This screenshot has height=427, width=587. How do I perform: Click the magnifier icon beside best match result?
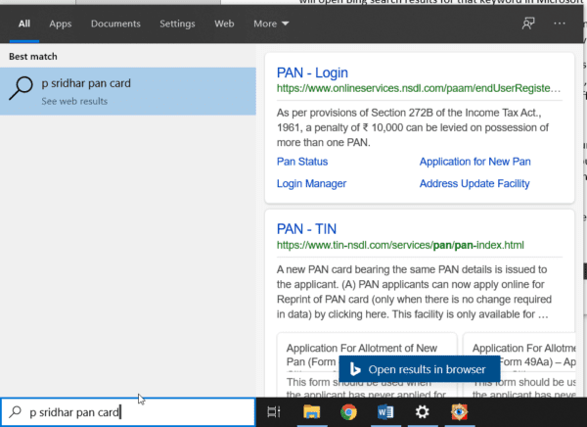coord(21,88)
